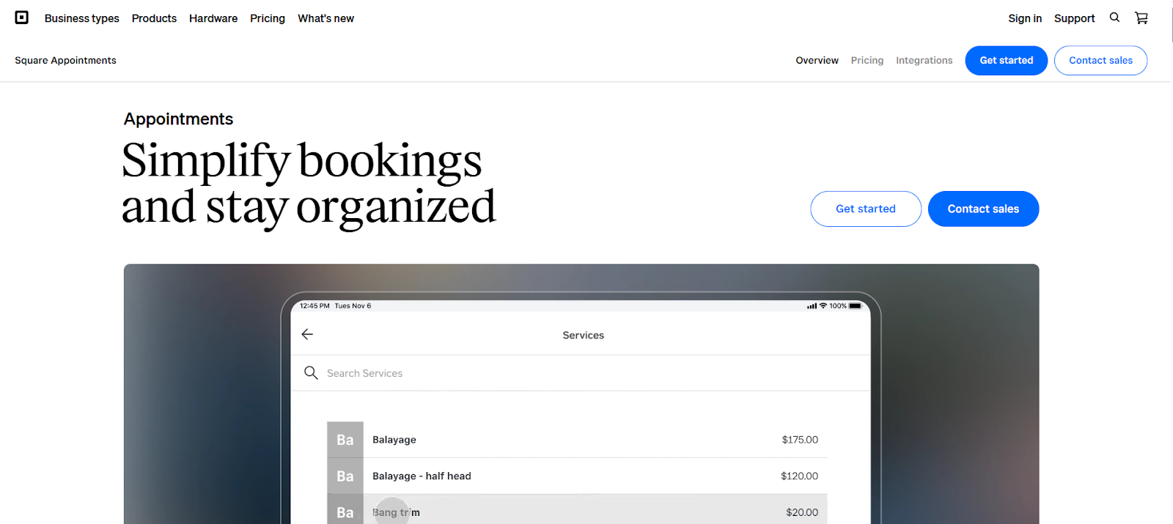The image size is (1173, 524).
Task: Click the $175.00 price
Action: (800, 440)
